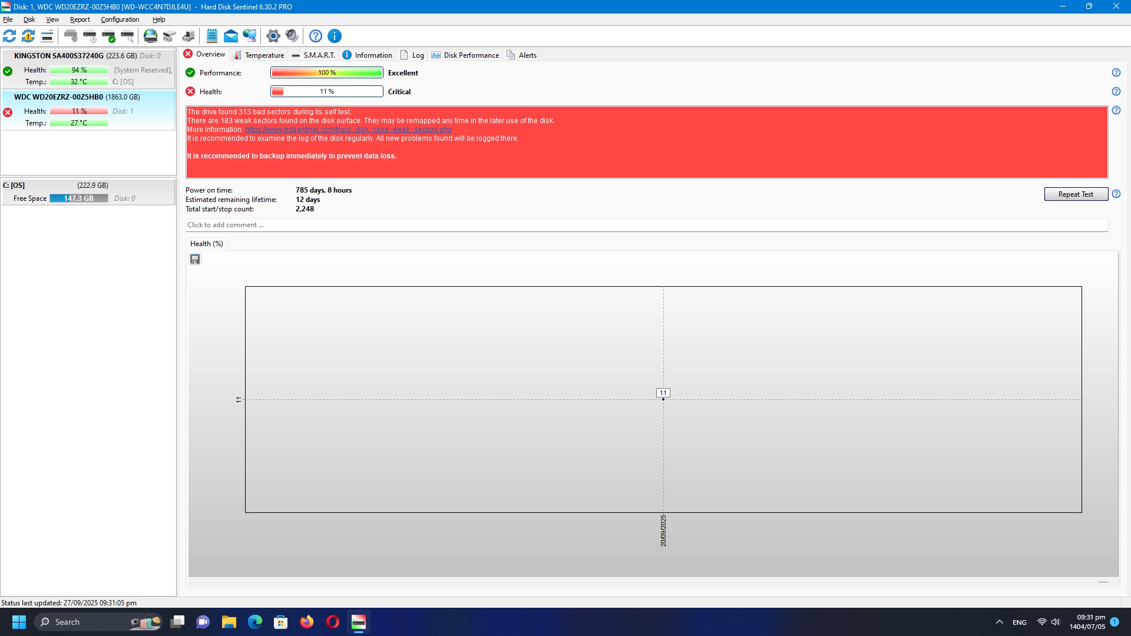This screenshot has width=1131, height=636.
Task: Click the blue Help question mark toolbar icon
Action: tap(316, 36)
